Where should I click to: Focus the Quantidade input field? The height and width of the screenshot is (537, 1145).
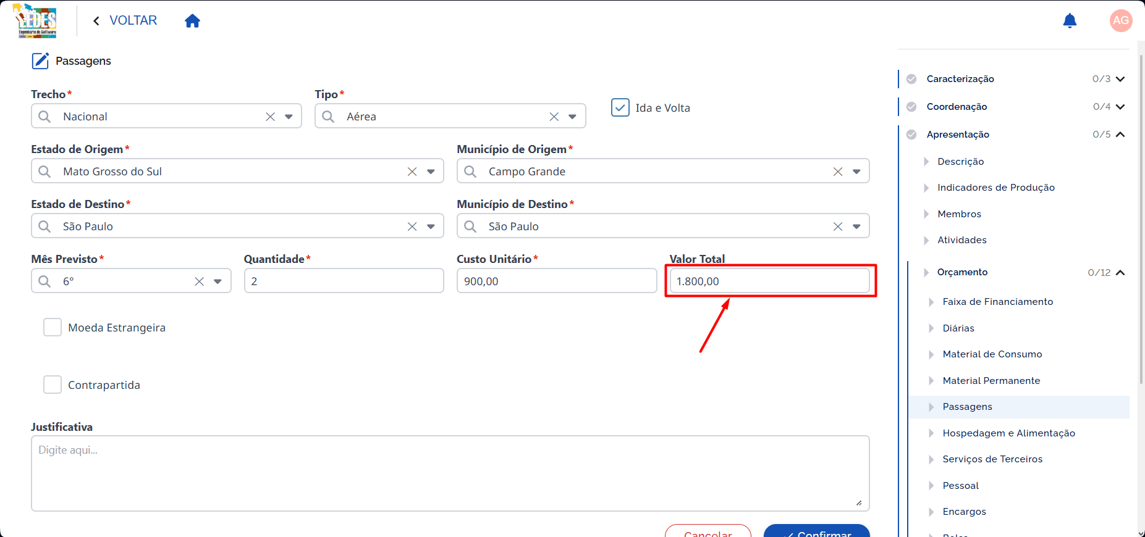[344, 281]
